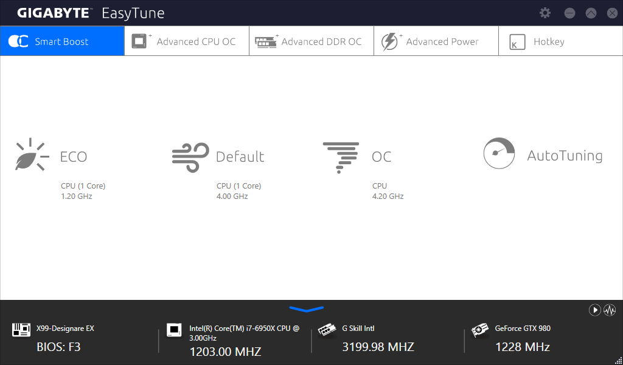Start AutoTuning via the gauge icon
This screenshot has height=365, width=623.
click(x=499, y=153)
